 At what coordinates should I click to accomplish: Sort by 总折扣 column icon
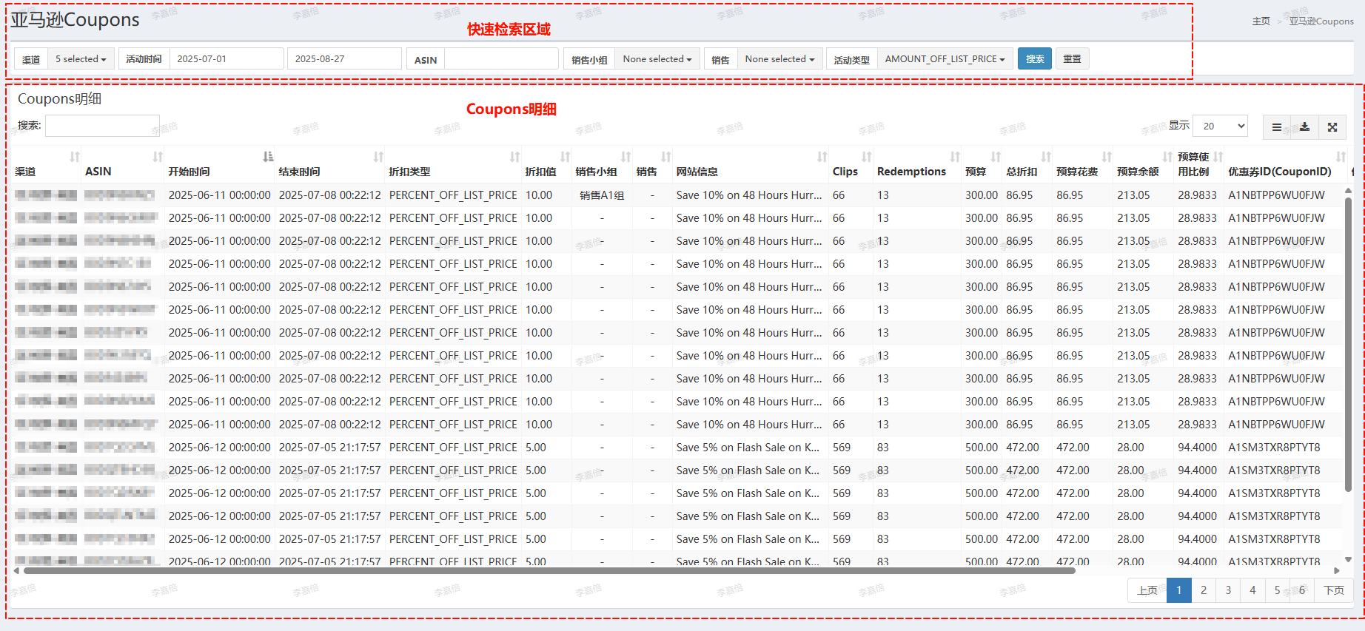[1046, 157]
